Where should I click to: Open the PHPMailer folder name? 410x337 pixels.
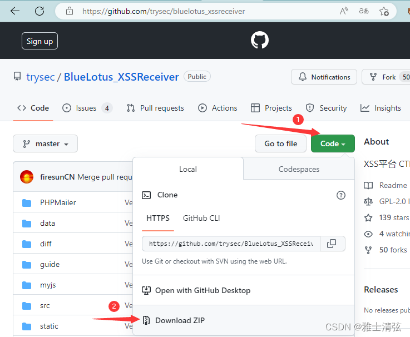pyautogui.click(x=58, y=202)
